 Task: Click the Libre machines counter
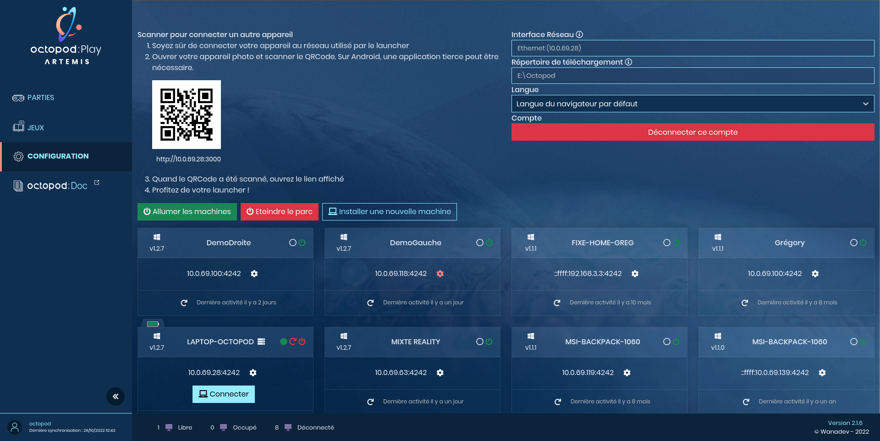coord(175,428)
